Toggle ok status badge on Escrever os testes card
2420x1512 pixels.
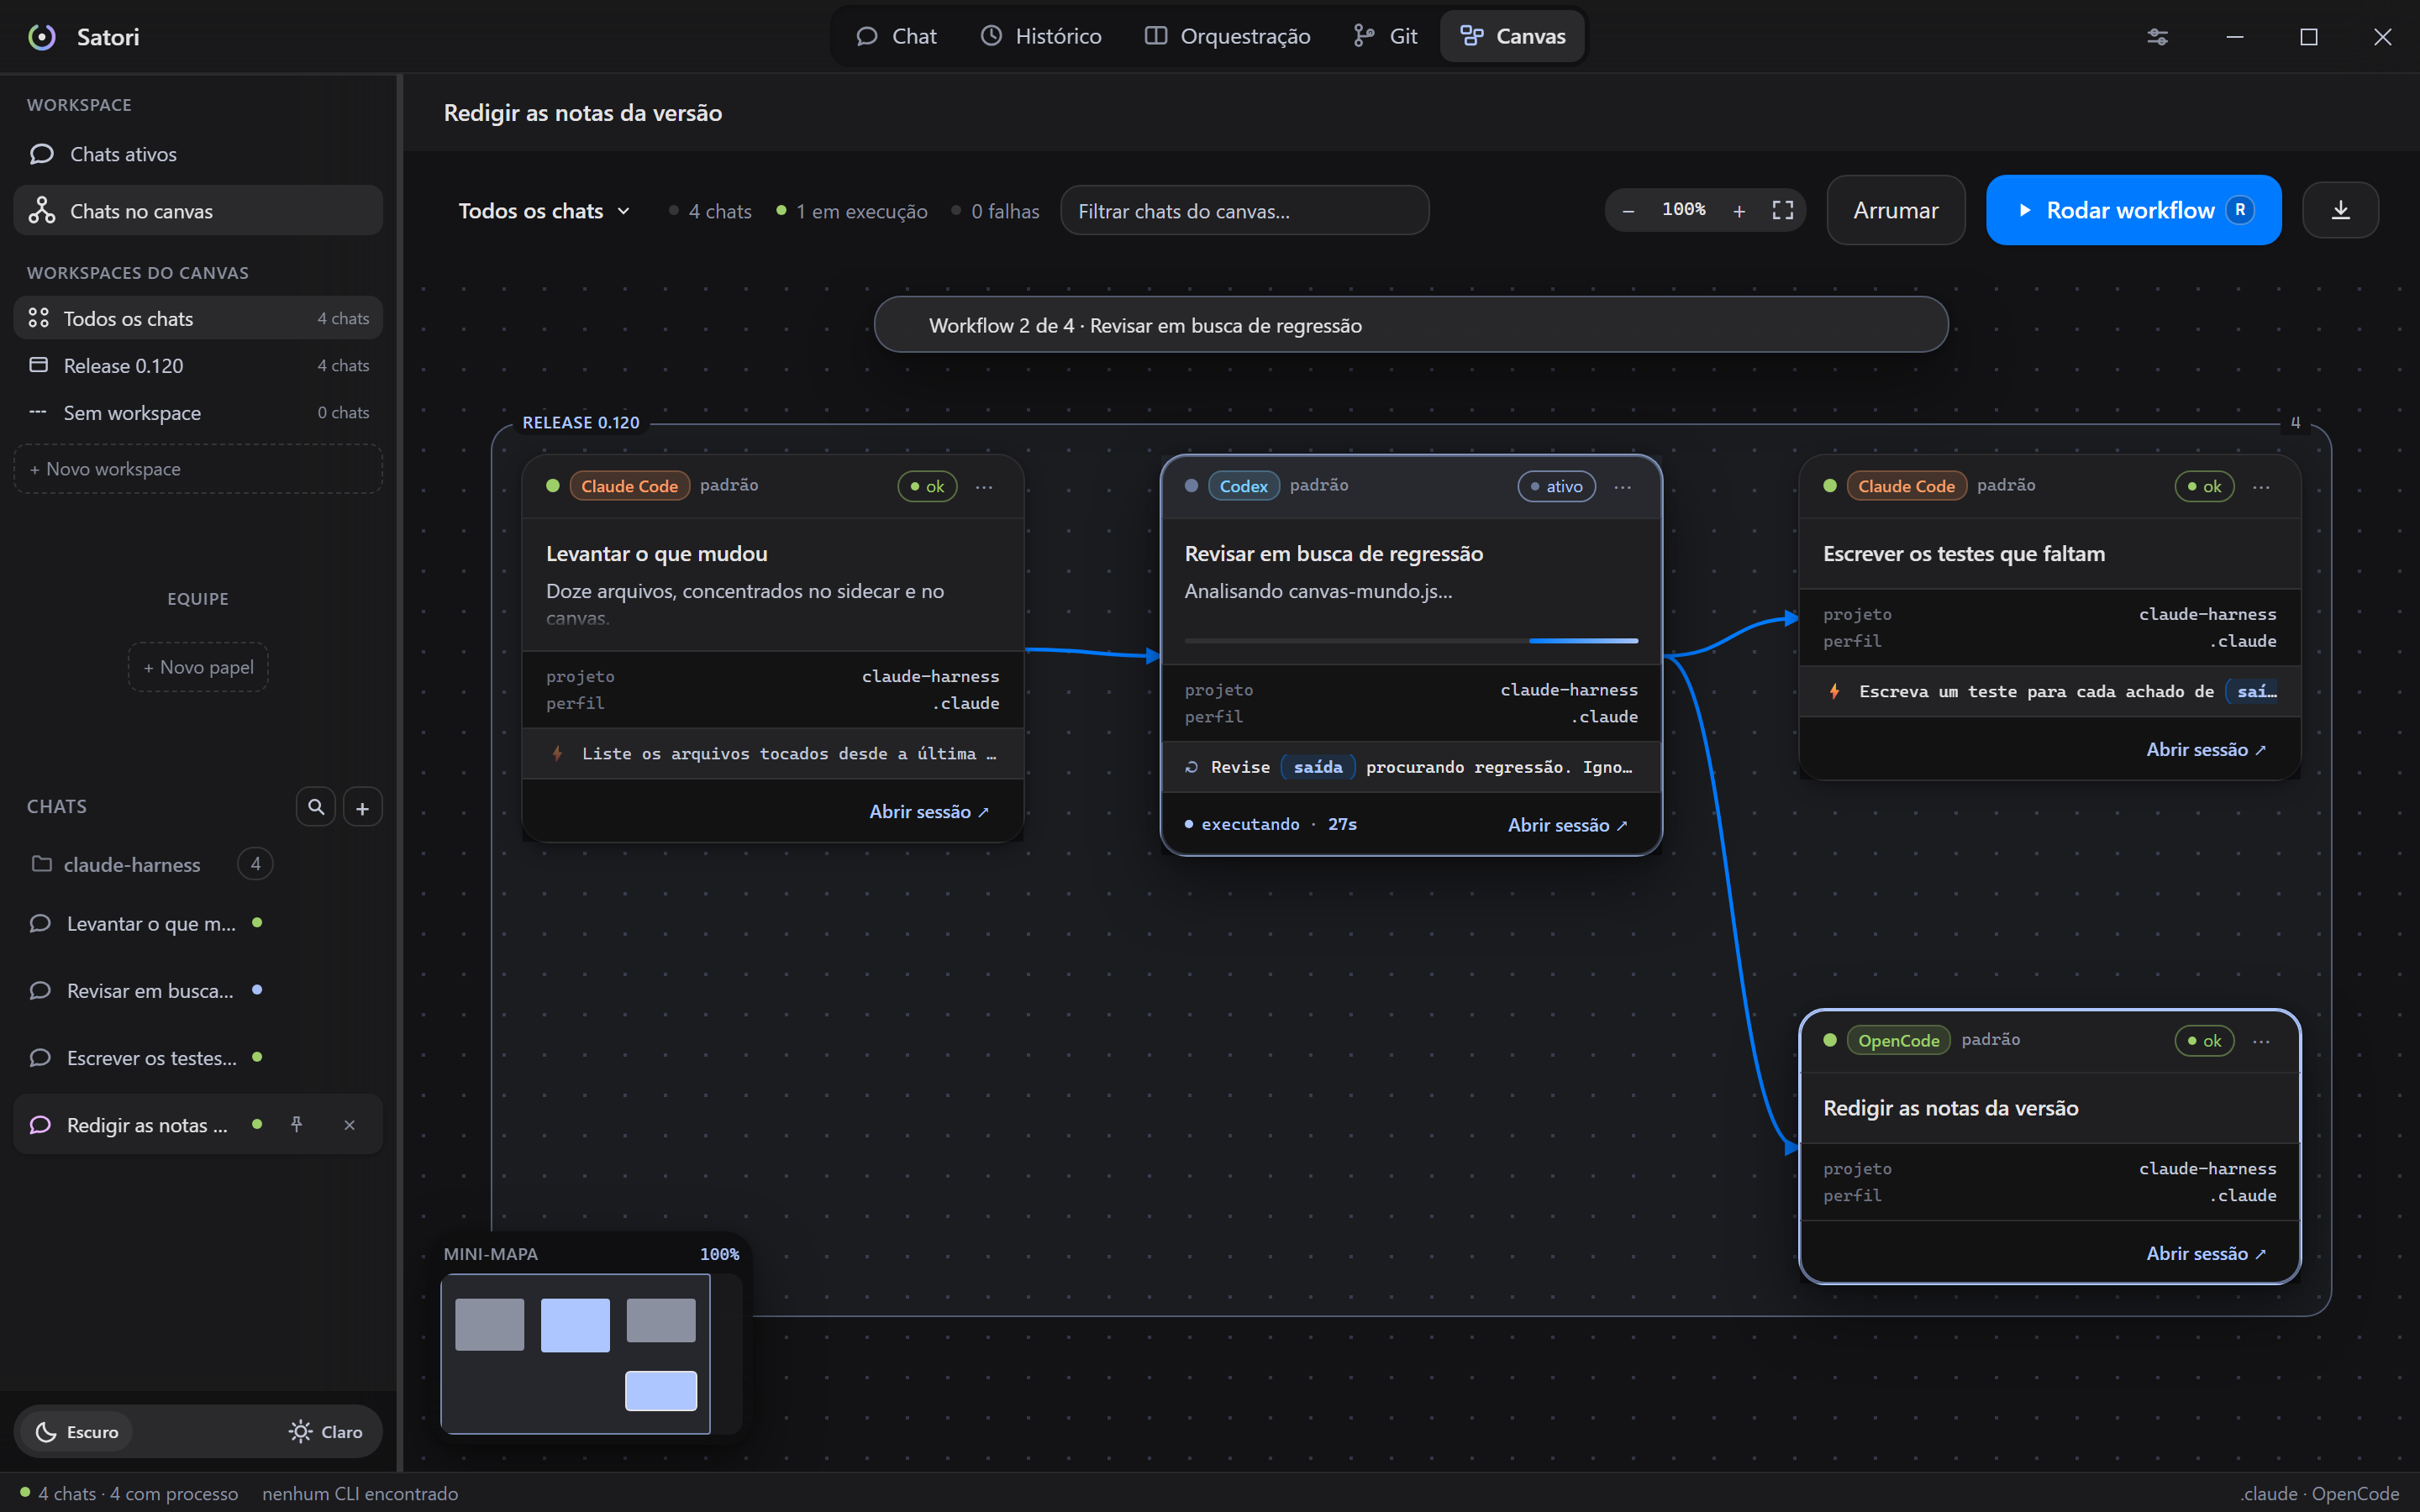click(x=2204, y=487)
